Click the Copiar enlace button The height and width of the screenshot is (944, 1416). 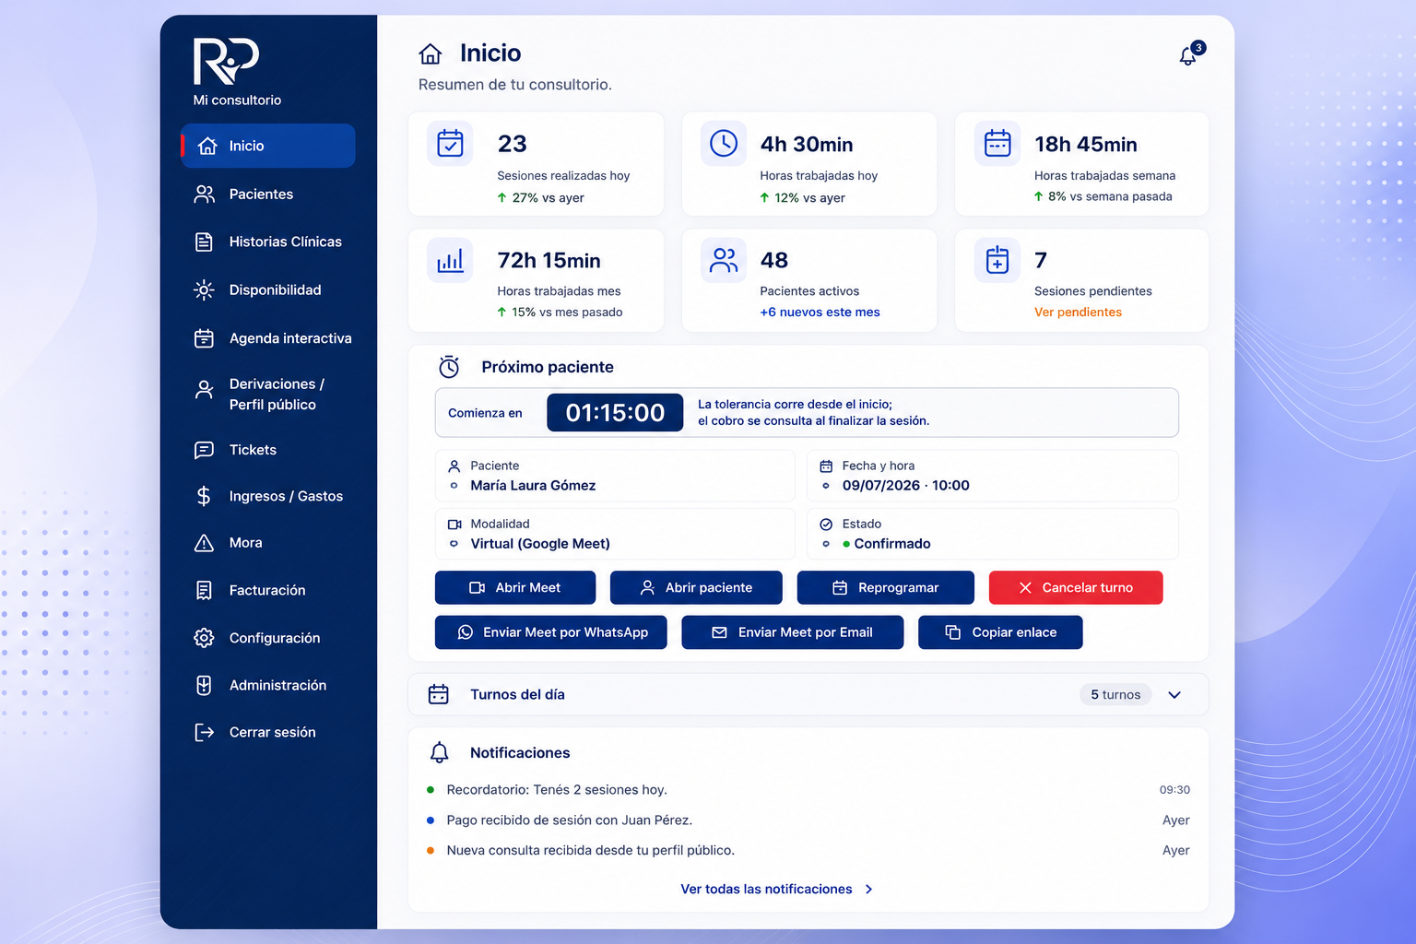pos(1000,632)
